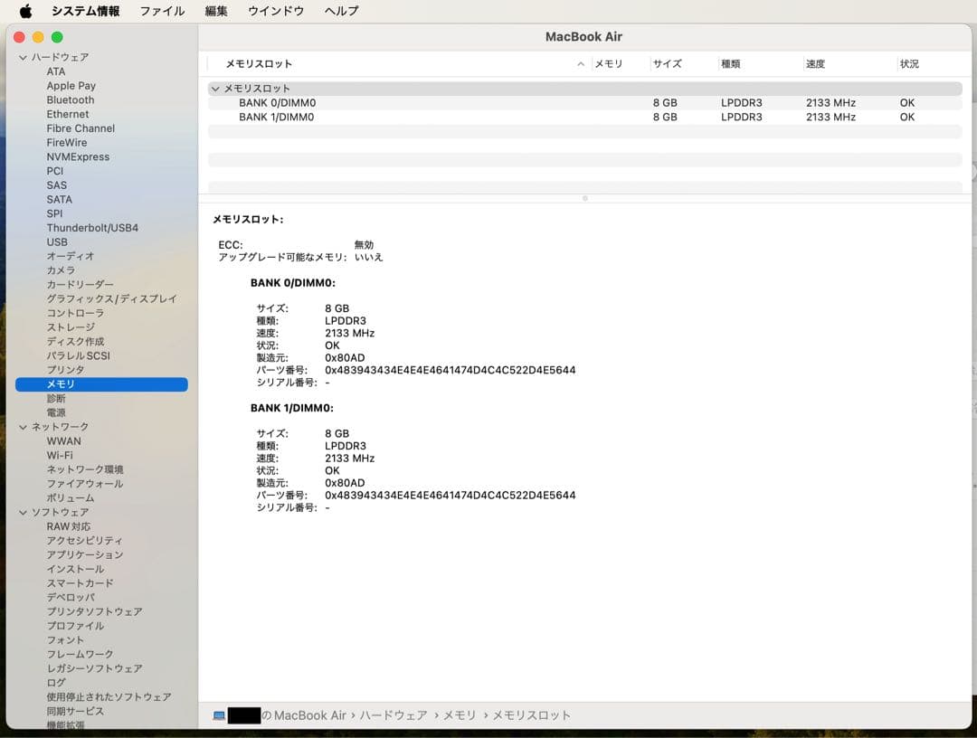Open the ヘルプ menu
The image size is (977, 738).
point(339,11)
